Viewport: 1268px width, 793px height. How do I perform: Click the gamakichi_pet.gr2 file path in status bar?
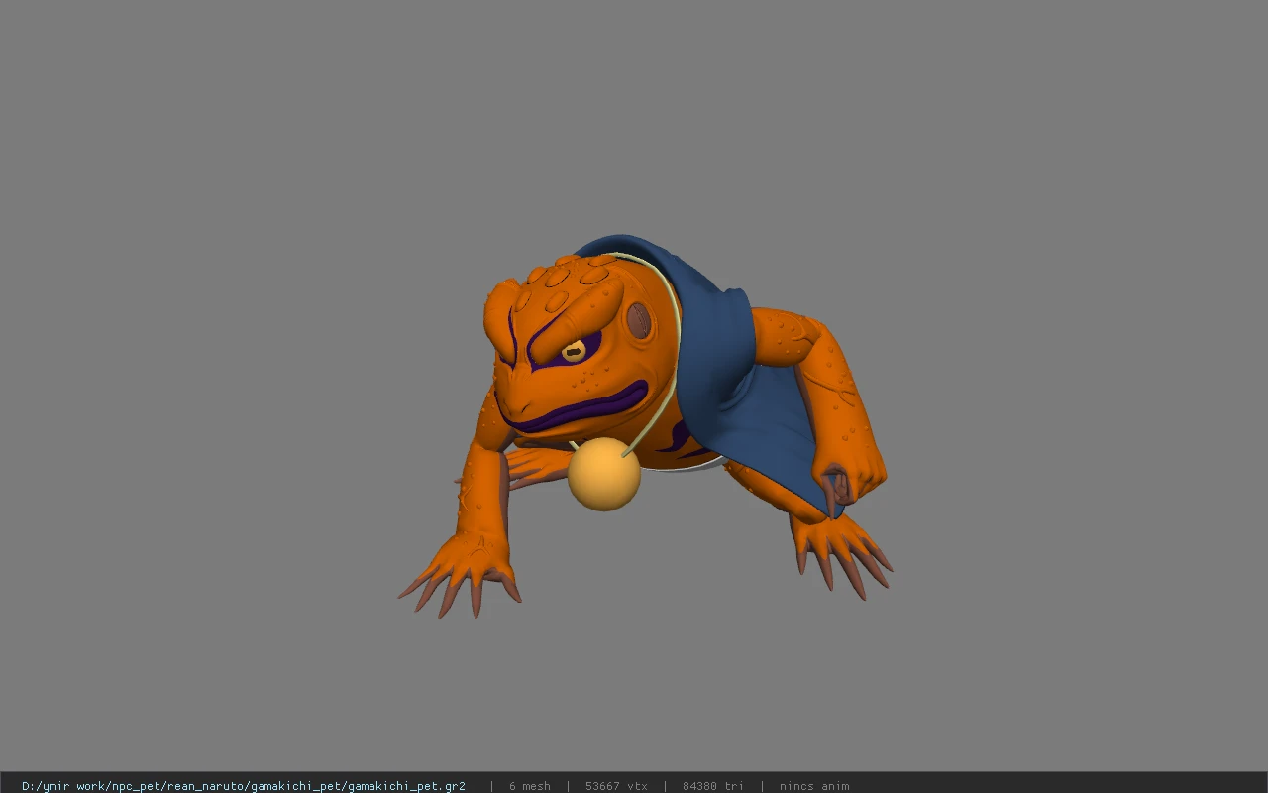pos(244,786)
